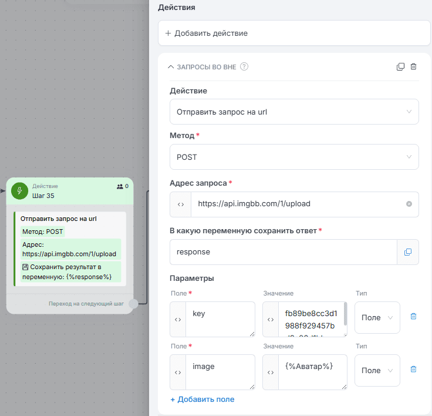Delete the image parameter row
This screenshot has width=432, height=416.
[413, 369]
